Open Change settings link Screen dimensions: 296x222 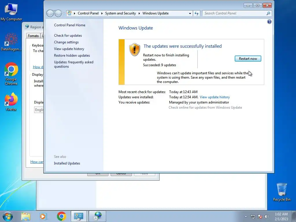(x=66, y=42)
